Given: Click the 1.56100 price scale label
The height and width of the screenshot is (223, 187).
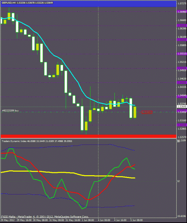Looking at the screenshot, I should [182, 37].
